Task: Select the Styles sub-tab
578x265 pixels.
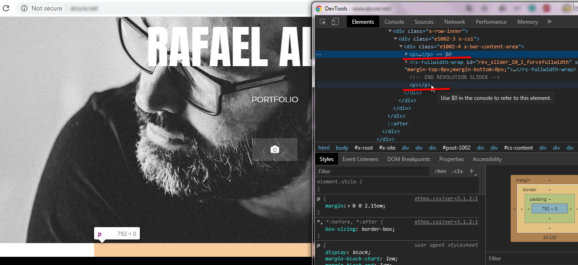Action: pyautogui.click(x=326, y=159)
